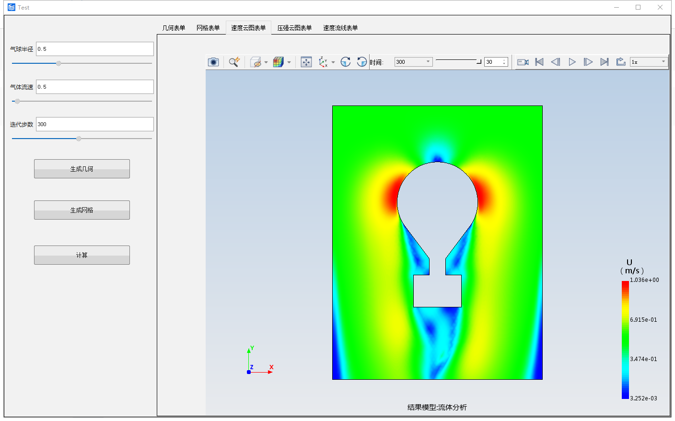Click the 迭代步数 input field

point(95,124)
